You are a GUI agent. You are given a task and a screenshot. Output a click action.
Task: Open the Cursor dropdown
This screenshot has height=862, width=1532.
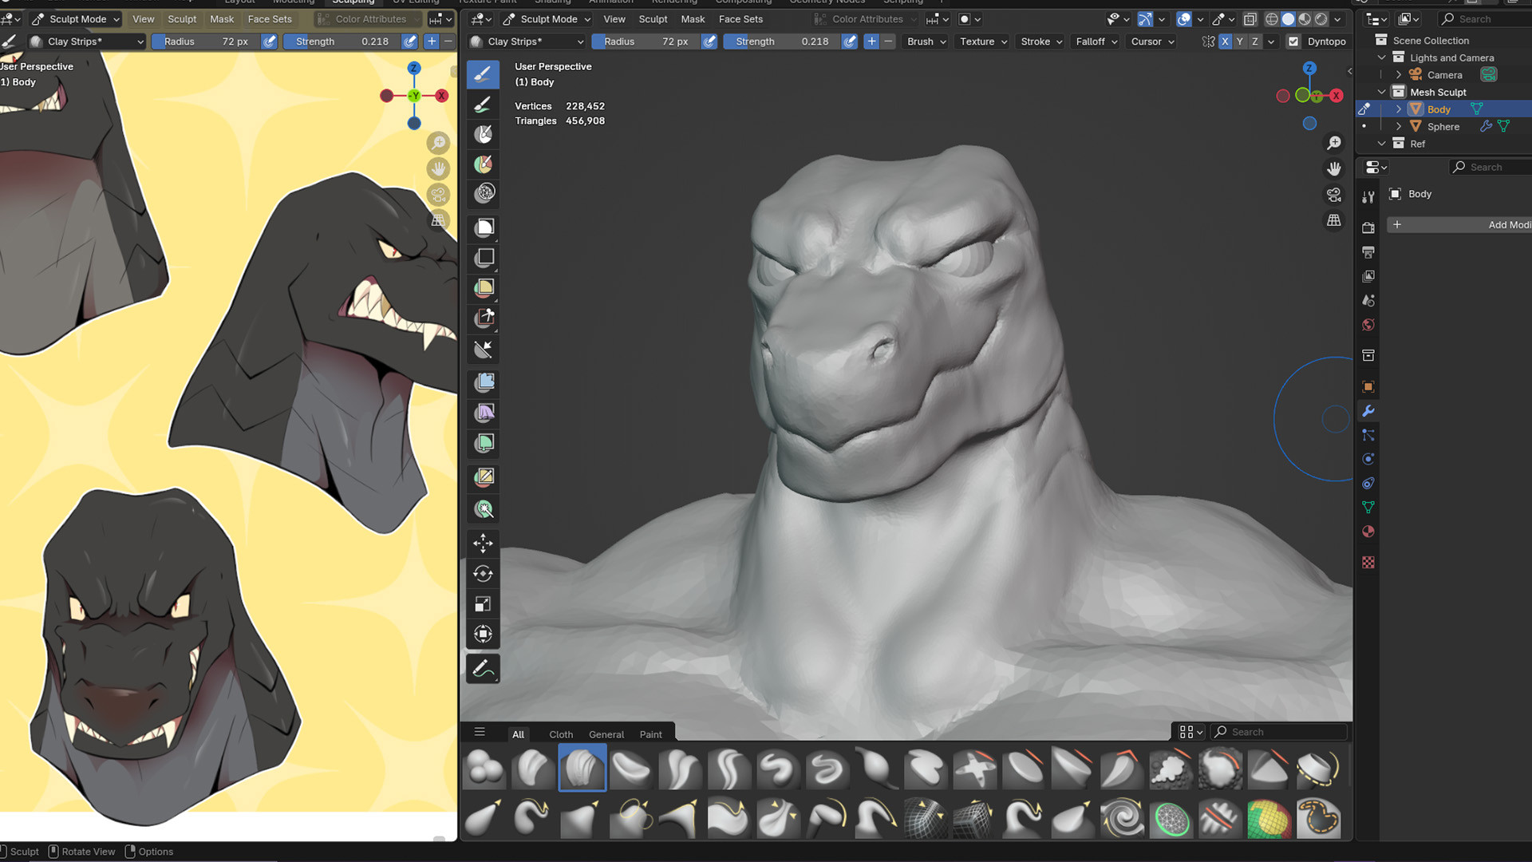click(1152, 42)
